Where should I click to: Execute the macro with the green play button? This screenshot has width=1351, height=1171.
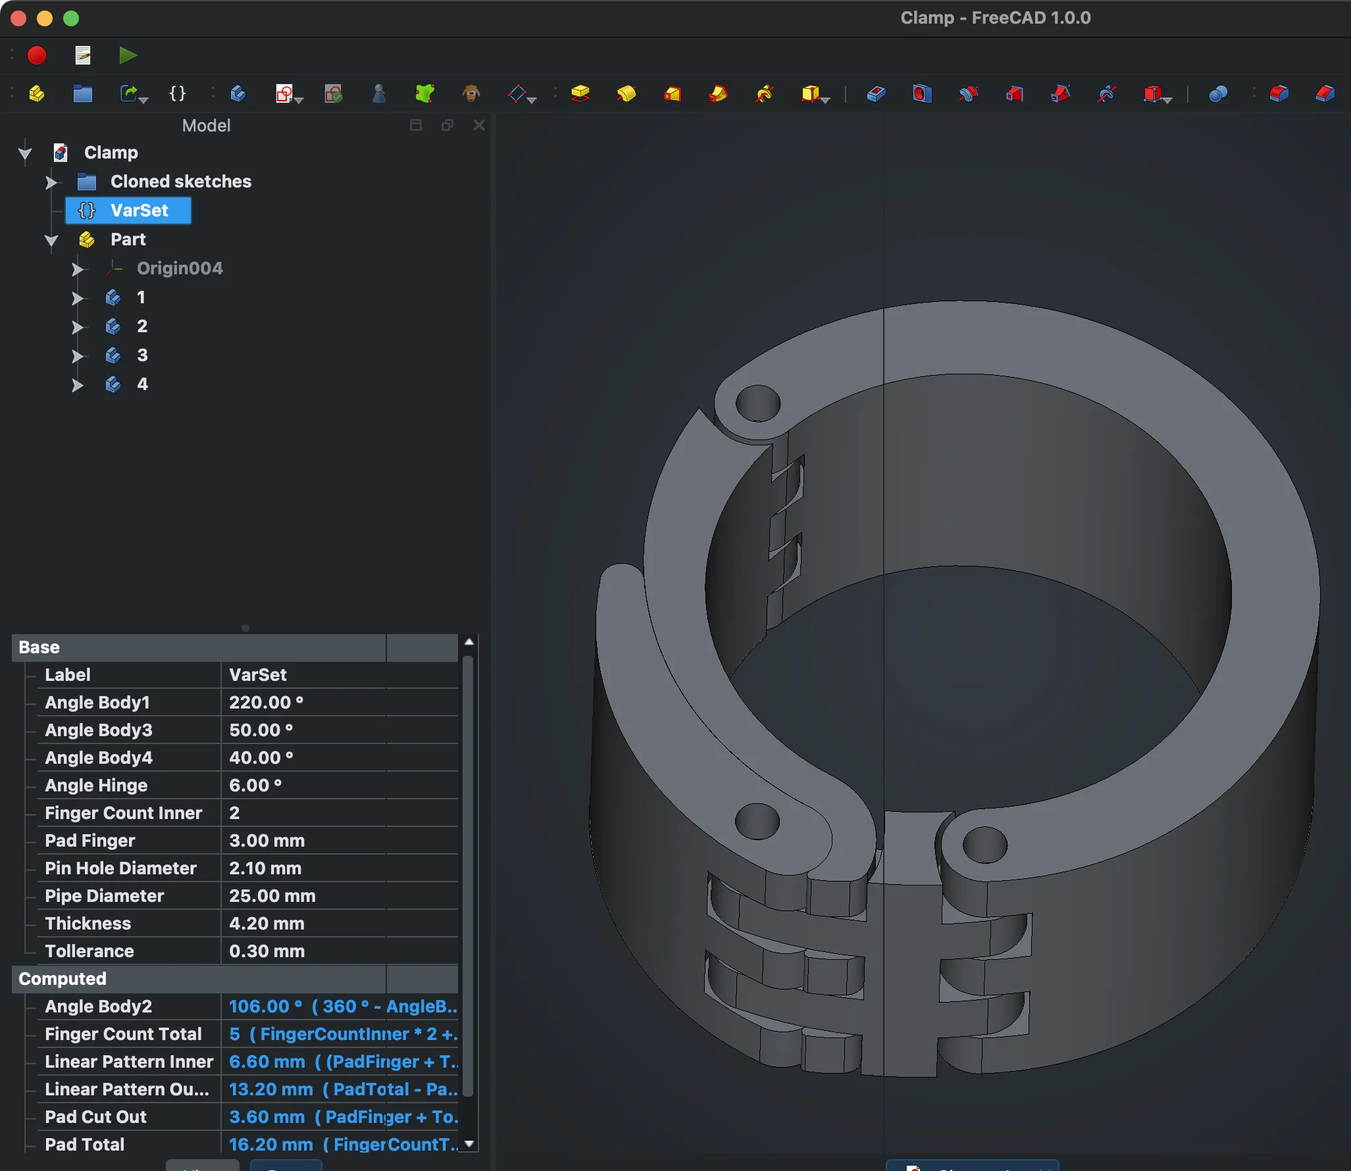(x=128, y=55)
